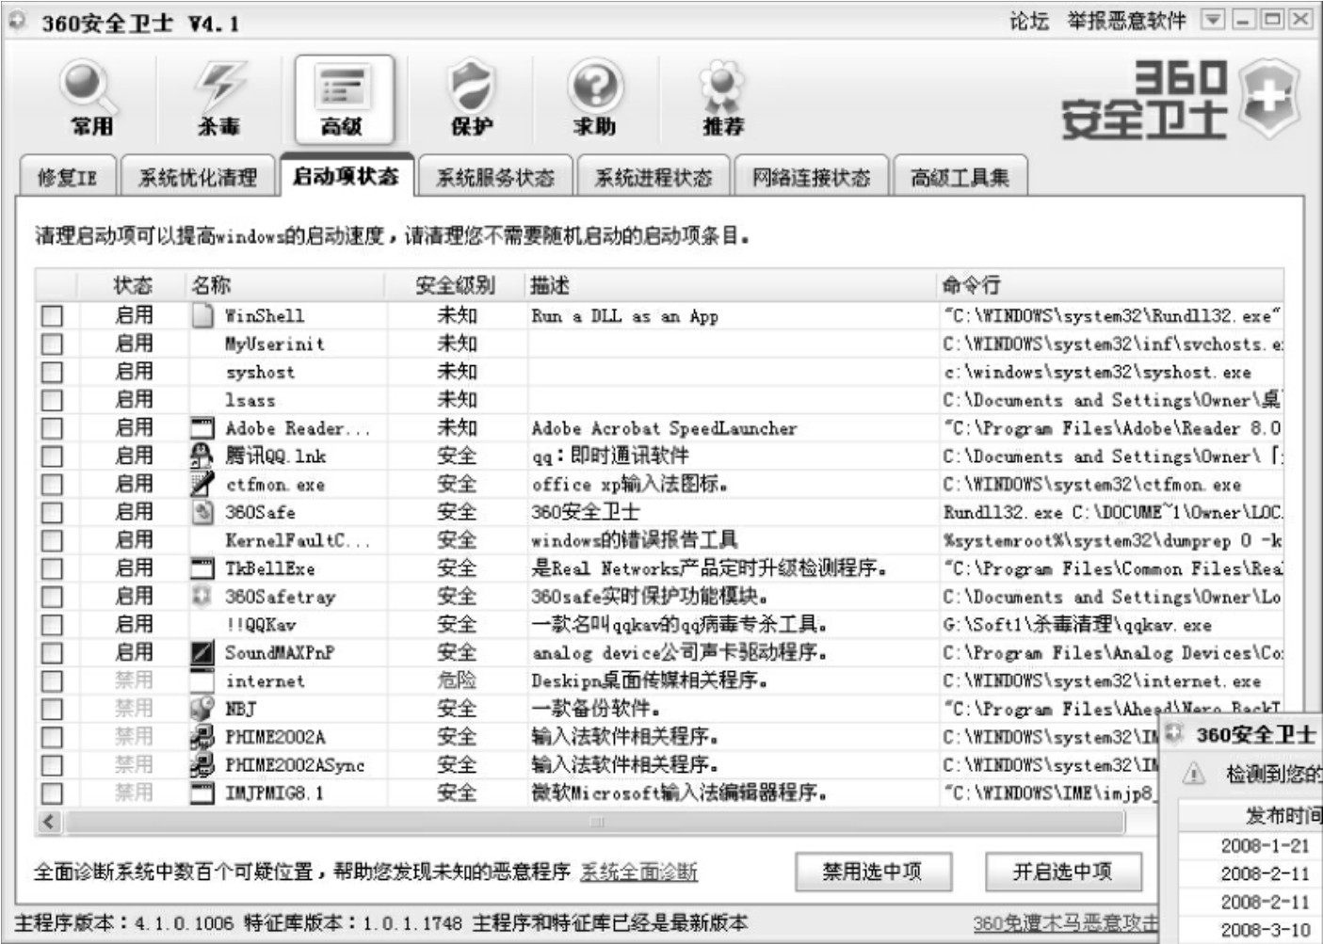The width and height of the screenshot is (1323, 944).
Task: Select the 启动项状态 tab
Action: pyautogui.click(x=347, y=175)
